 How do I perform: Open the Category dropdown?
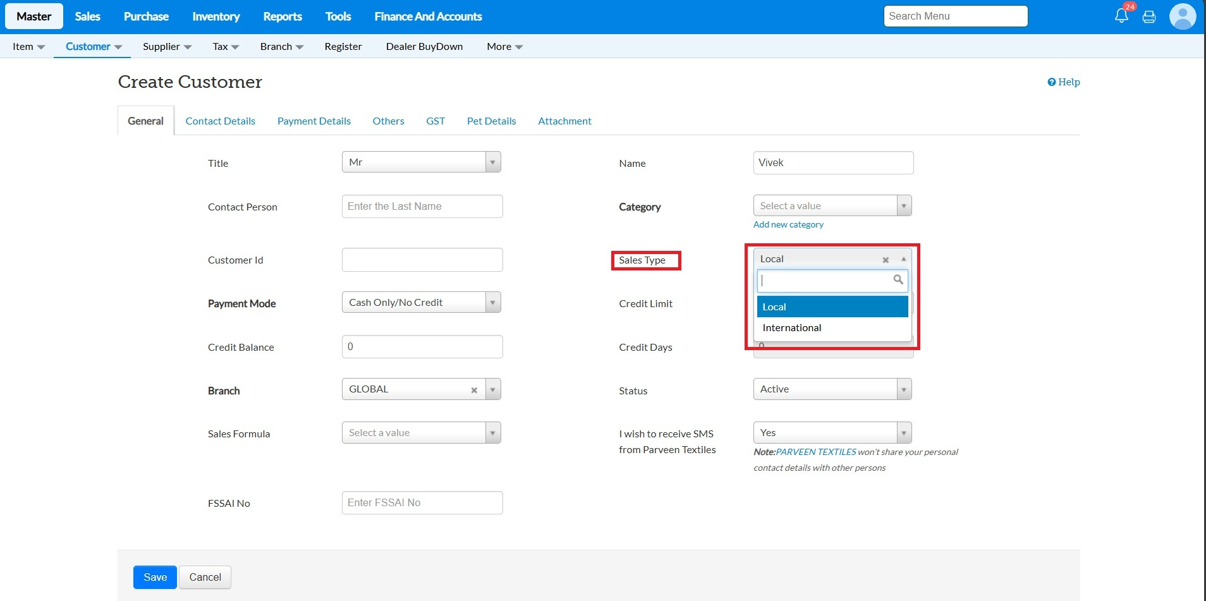(x=904, y=206)
